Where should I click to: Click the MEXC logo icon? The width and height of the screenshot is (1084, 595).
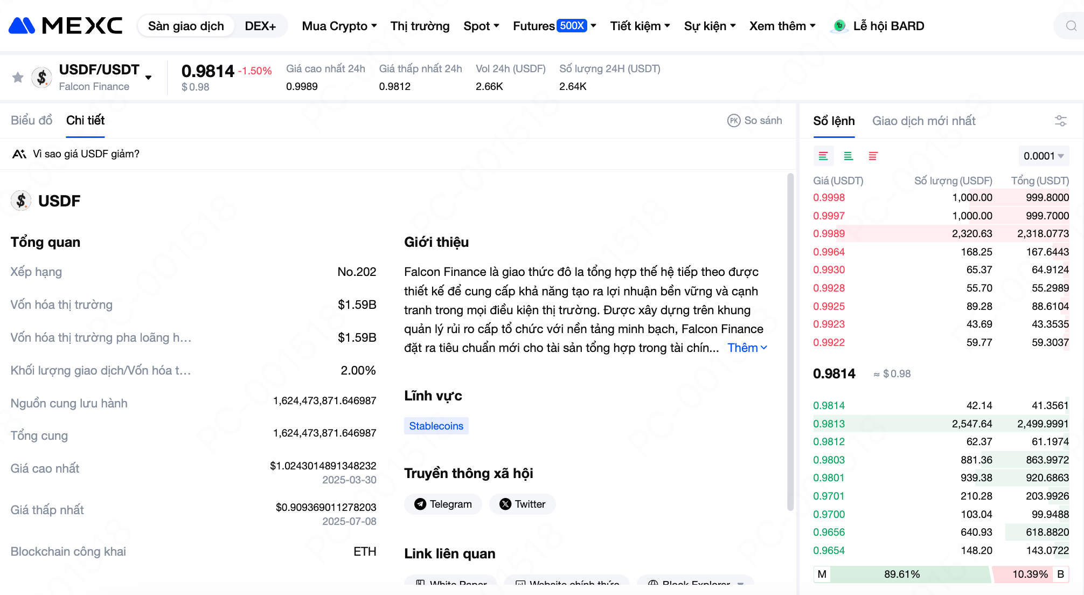pos(22,26)
